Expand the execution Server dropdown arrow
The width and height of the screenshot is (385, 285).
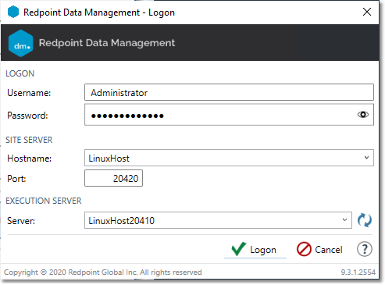pos(344,220)
